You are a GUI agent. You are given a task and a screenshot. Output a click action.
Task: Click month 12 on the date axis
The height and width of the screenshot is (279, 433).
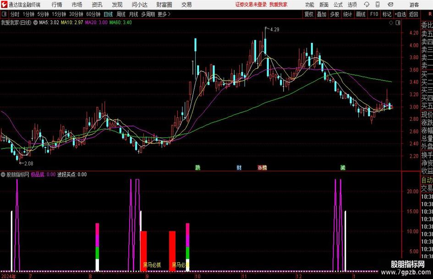299,276
